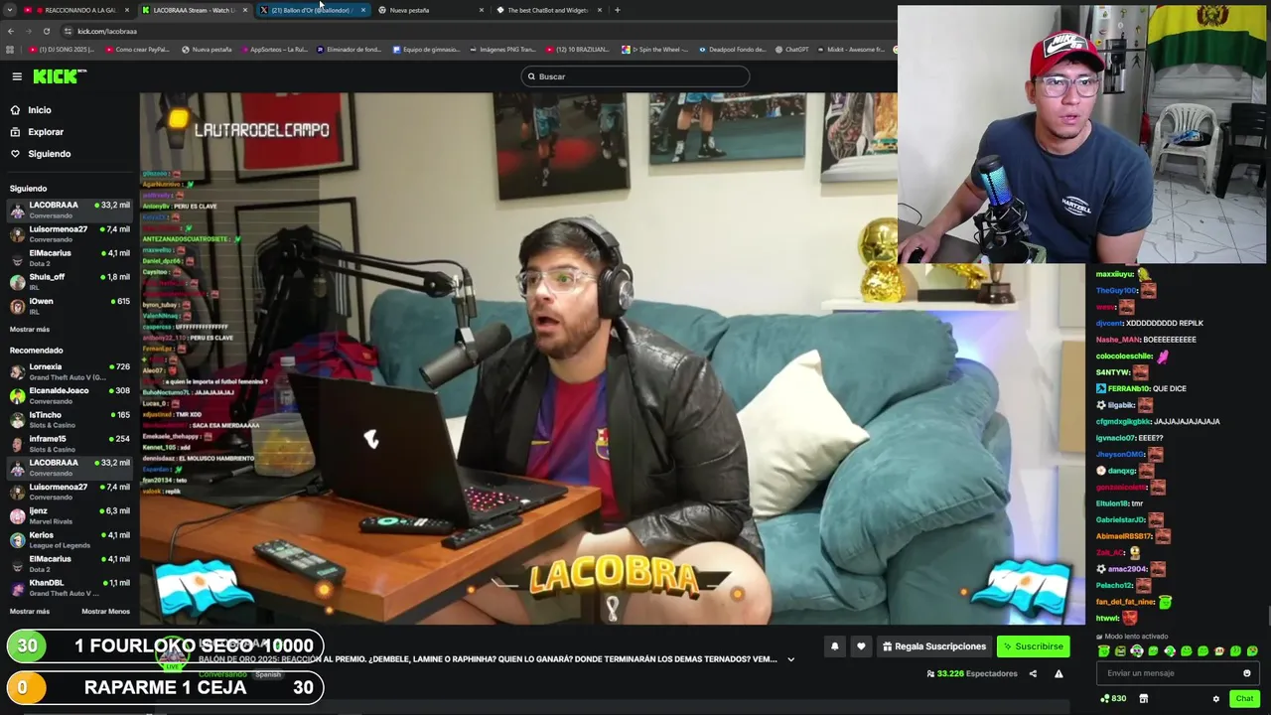1271x715 pixels.
Task: Click the KICK logo
Action: [60, 76]
